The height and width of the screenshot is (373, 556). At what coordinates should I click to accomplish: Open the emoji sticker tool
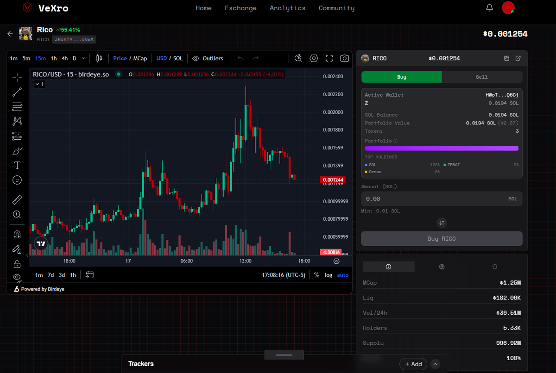click(x=17, y=180)
